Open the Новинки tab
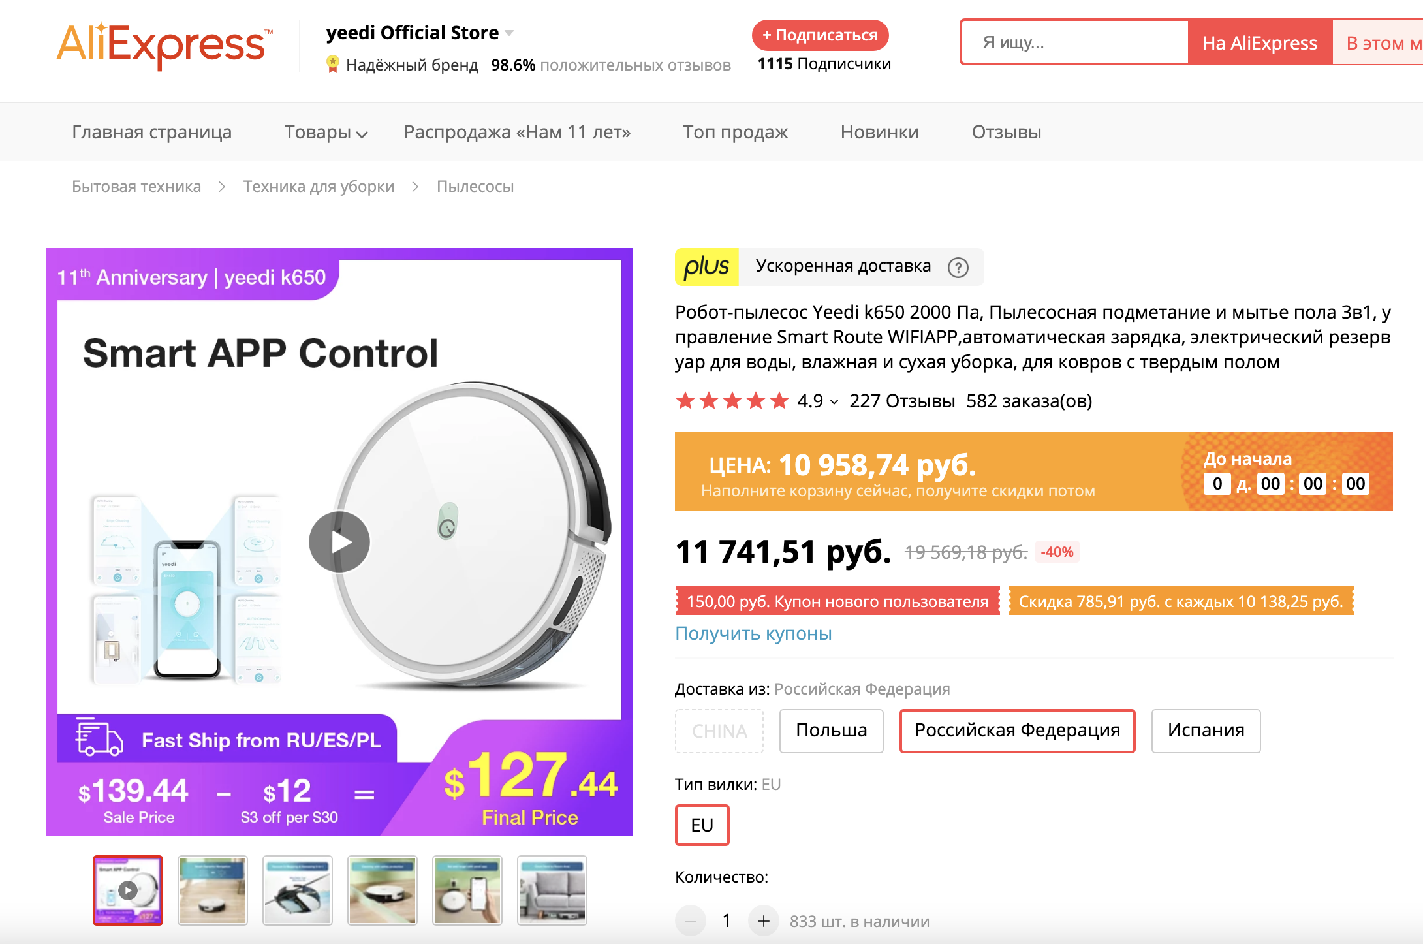 pos(879,133)
